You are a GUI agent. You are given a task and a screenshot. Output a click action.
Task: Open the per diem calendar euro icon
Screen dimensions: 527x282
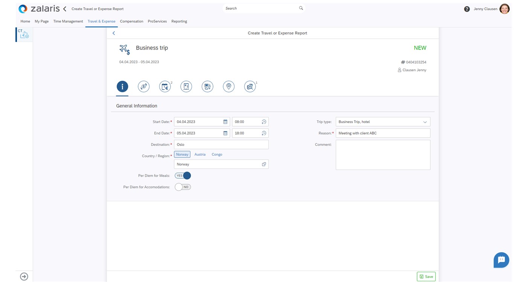165,86
